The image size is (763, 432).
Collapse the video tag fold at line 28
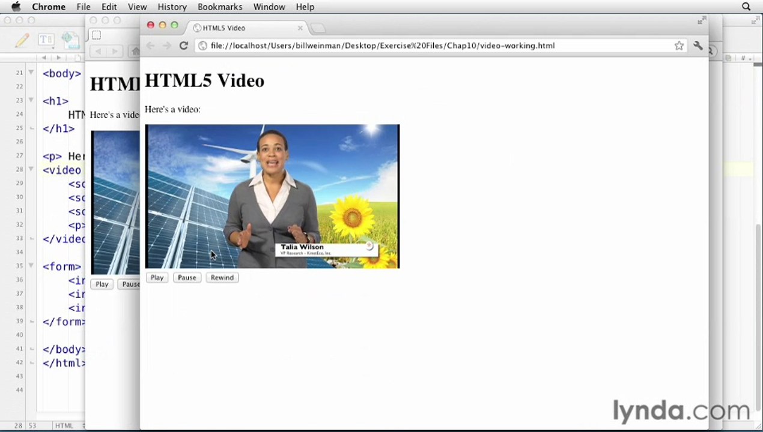31,169
